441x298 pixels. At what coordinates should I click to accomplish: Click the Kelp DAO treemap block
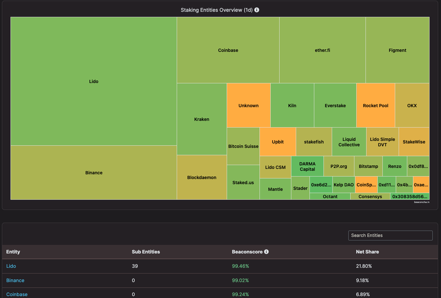pos(344,185)
